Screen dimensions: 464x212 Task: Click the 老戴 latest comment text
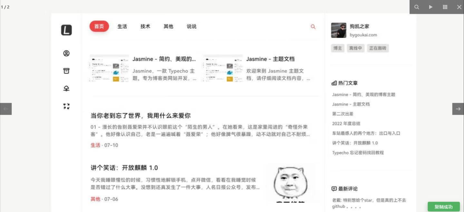(x=369, y=203)
